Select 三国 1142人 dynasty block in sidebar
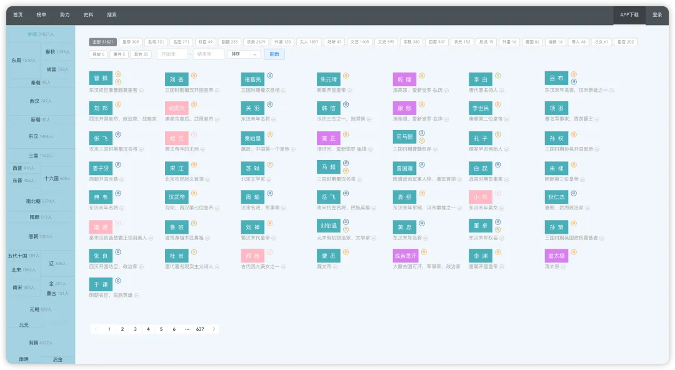 tap(41, 156)
